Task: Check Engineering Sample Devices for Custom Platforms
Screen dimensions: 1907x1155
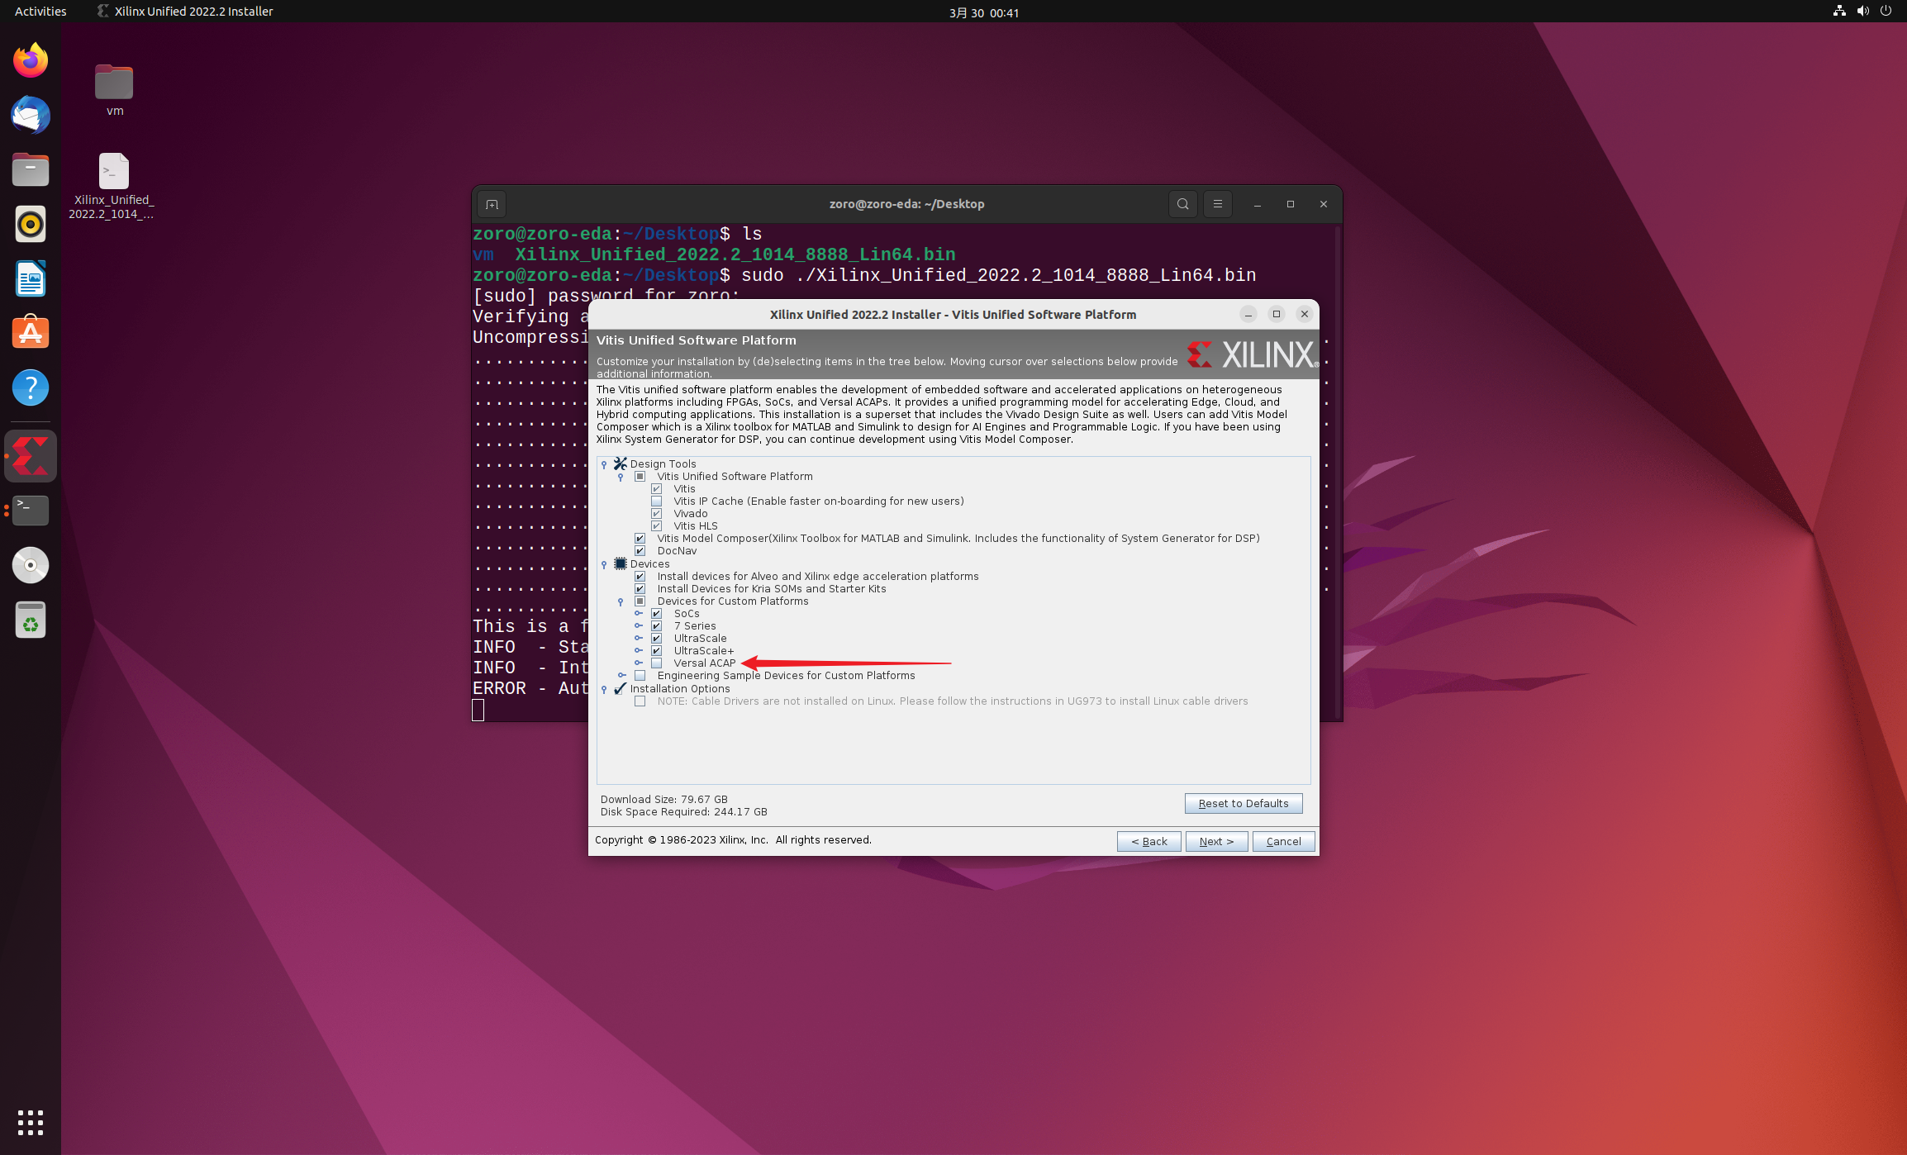Action: point(640,676)
